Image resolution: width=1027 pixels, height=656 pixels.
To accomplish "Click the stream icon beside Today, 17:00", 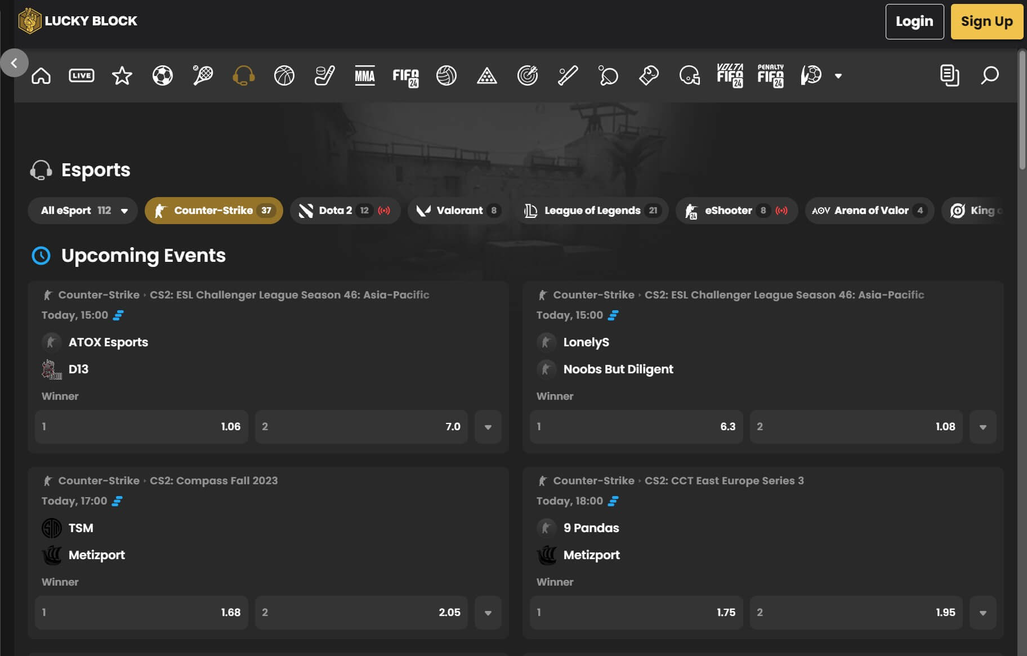I will pyautogui.click(x=117, y=501).
